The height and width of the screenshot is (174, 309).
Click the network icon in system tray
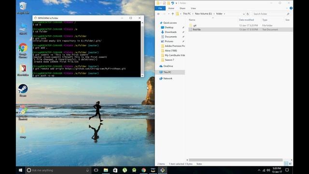pos(264,170)
